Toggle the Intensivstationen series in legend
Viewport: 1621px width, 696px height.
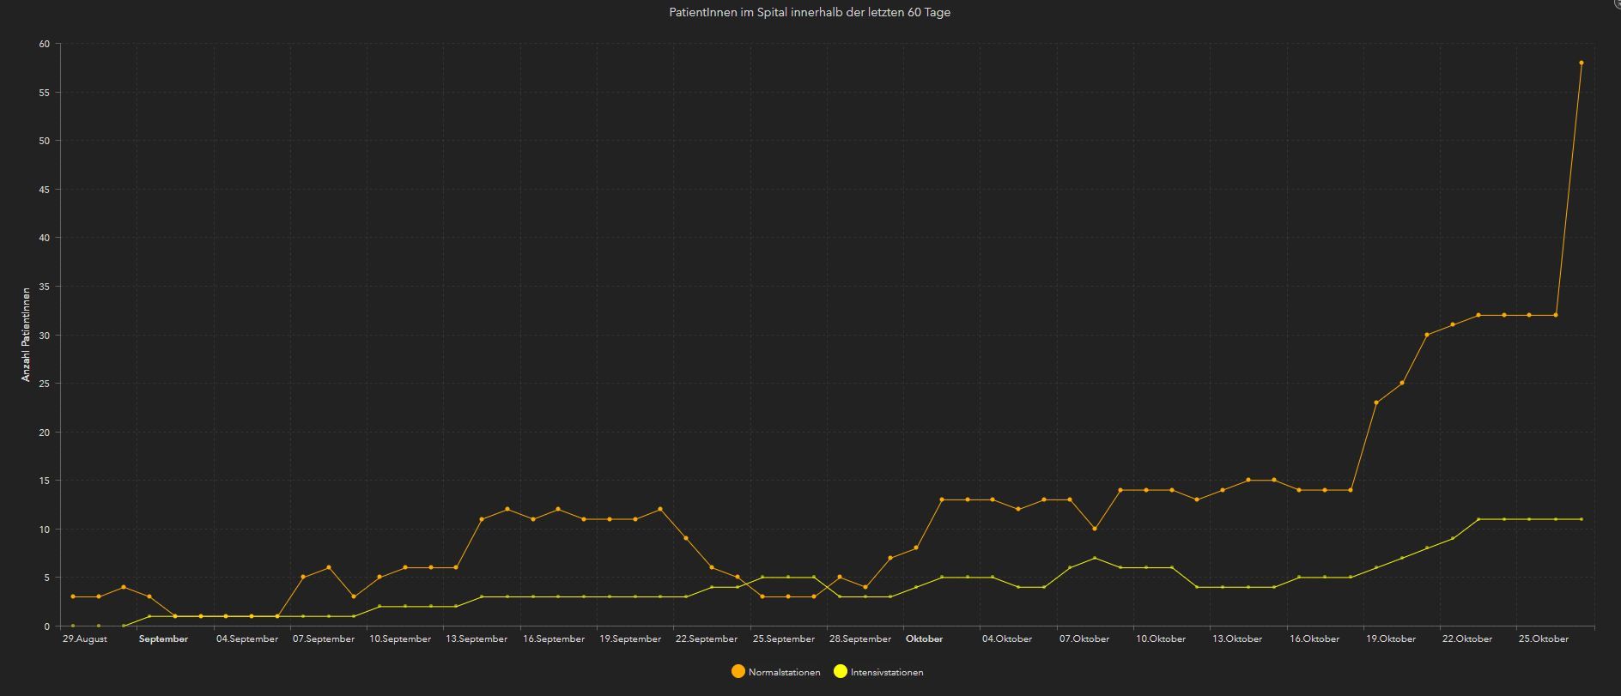point(887,672)
